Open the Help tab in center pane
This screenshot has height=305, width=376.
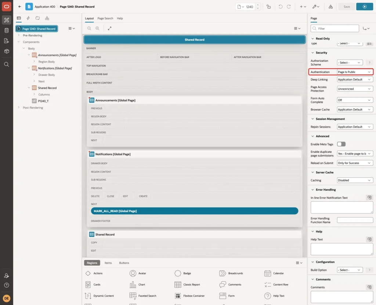click(x=120, y=18)
